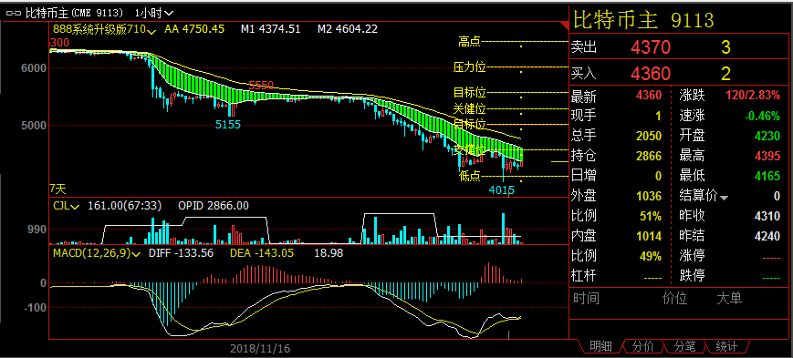Click the 价位 column header

click(x=674, y=299)
